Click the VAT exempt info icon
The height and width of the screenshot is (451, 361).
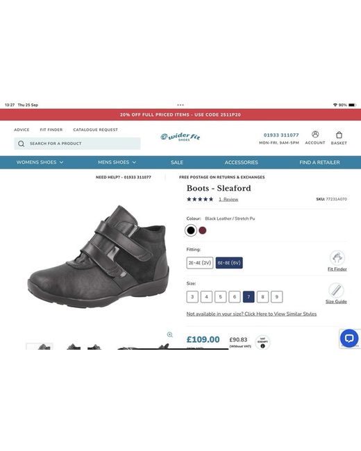tap(262, 346)
